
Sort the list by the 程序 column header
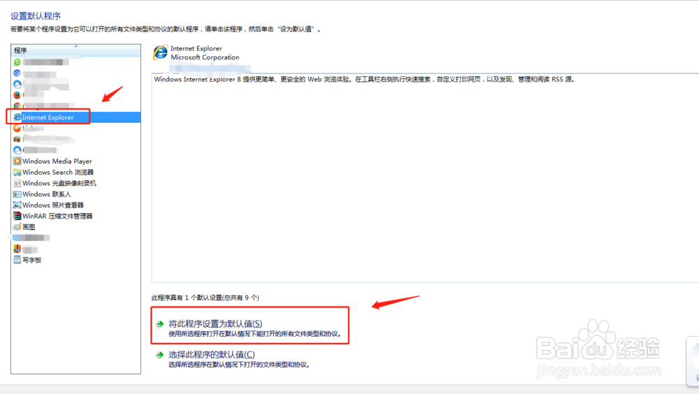(75, 50)
